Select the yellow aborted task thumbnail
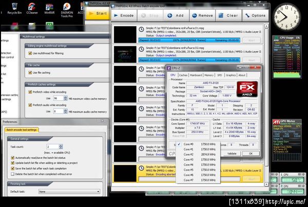The image size is (308, 207). pyautogui.click(x=125, y=173)
